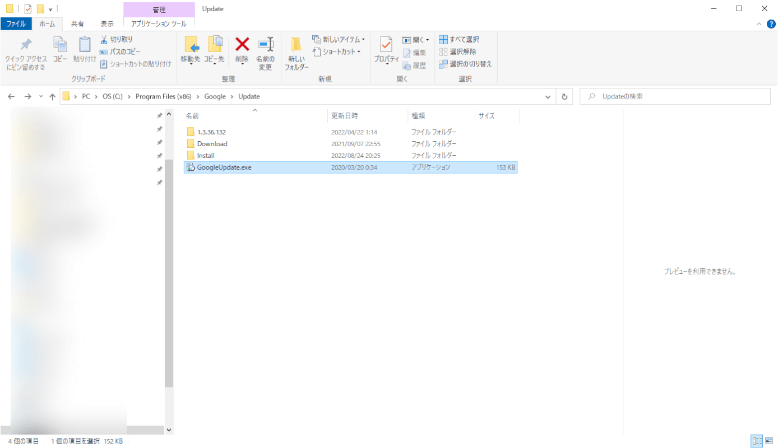This screenshot has height=448, width=778.
Task: Click Rename (名前の変更) icon
Action: pyautogui.click(x=265, y=54)
